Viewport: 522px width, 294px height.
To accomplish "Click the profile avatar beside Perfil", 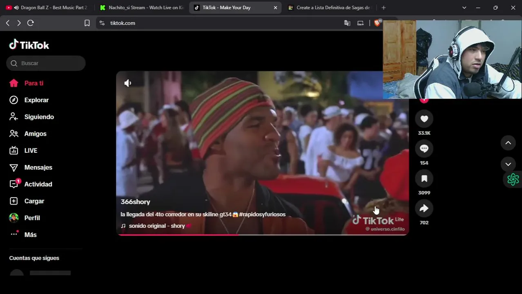I will coord(13,218).
